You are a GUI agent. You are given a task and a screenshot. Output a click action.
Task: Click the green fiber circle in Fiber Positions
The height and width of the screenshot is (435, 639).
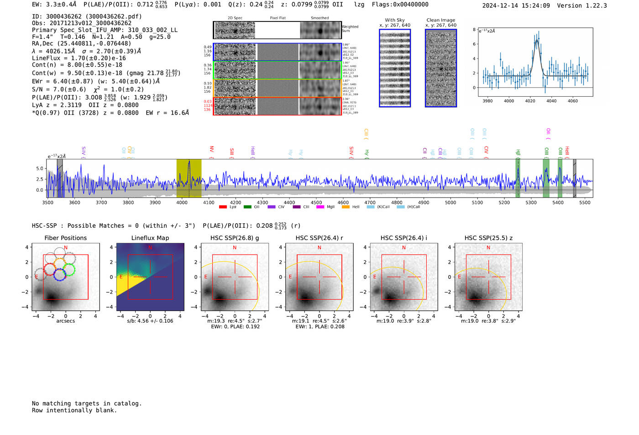[69, 269]
